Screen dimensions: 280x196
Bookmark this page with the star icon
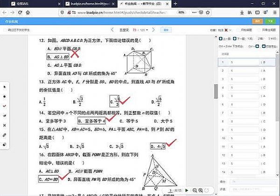(x=208, y=13)
